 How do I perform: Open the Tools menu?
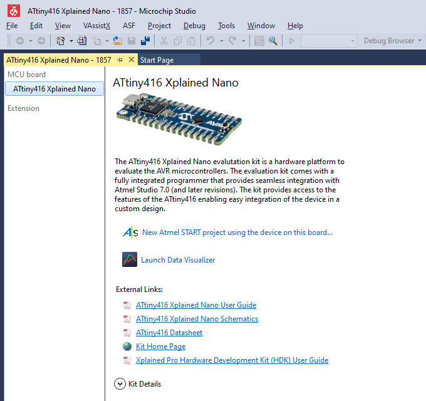click(x=226, y=26)
